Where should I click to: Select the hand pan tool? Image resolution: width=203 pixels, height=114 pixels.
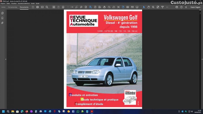pos(149,7)
